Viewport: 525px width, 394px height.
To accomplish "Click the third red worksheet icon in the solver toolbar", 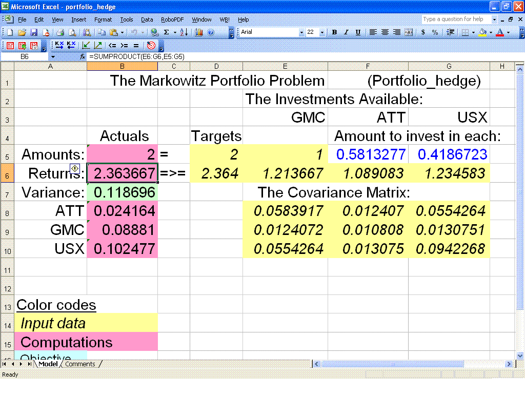I will 34,46.
